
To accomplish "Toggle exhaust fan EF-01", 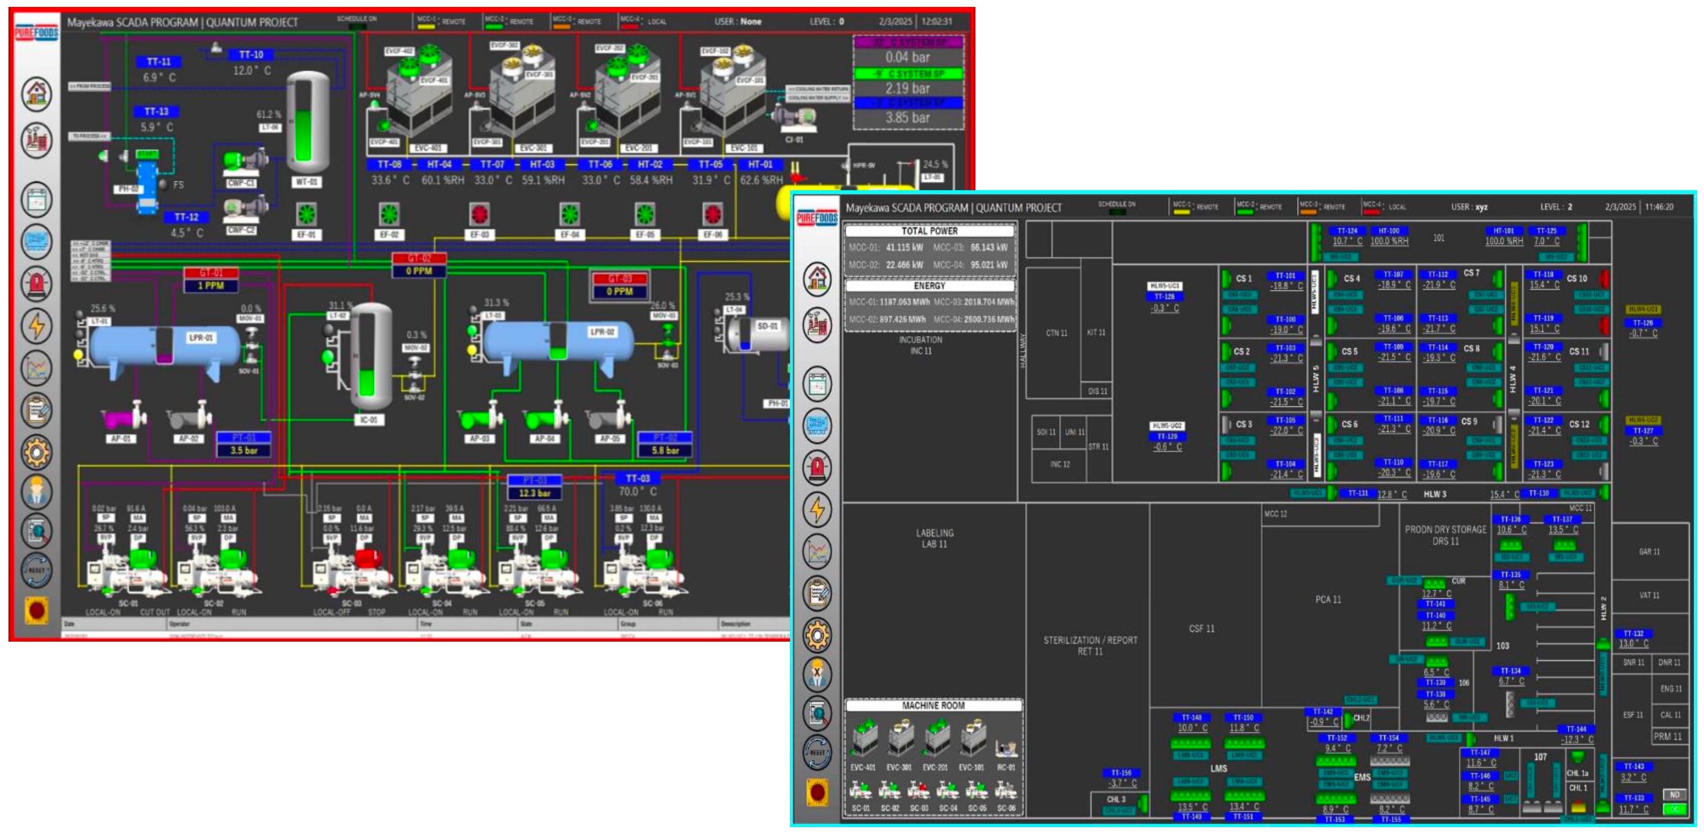I will (x=306, y=214).
